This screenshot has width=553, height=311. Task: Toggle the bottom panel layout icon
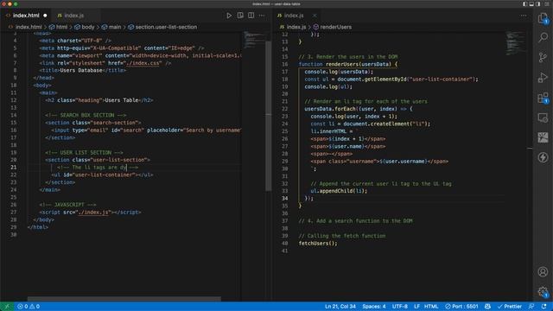point(531,3)
